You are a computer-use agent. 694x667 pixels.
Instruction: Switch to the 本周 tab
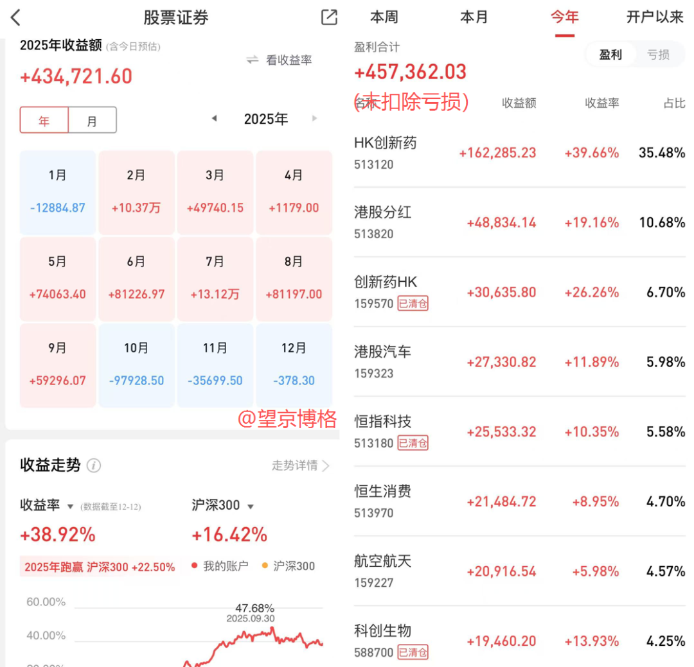[x=384, y=17]
